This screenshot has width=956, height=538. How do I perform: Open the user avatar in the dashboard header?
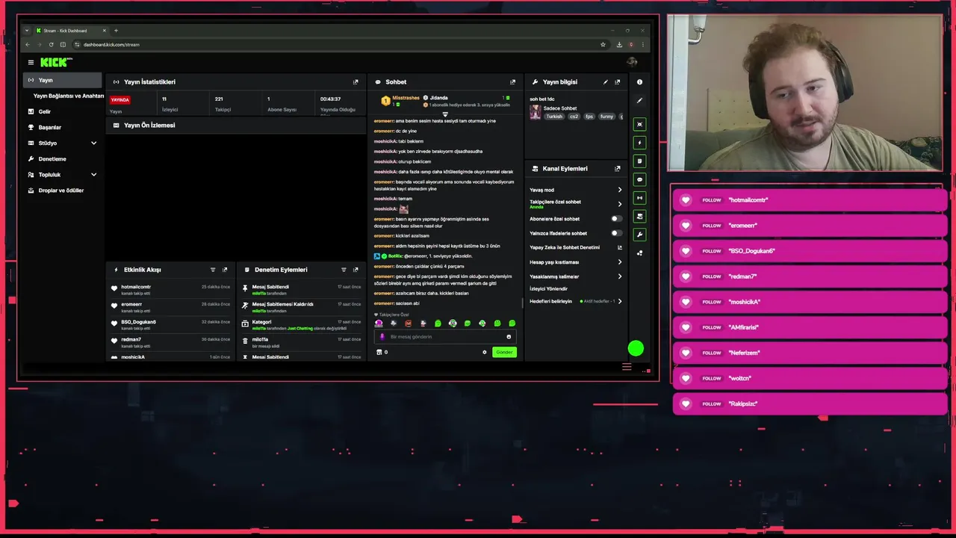click(632, 62)
